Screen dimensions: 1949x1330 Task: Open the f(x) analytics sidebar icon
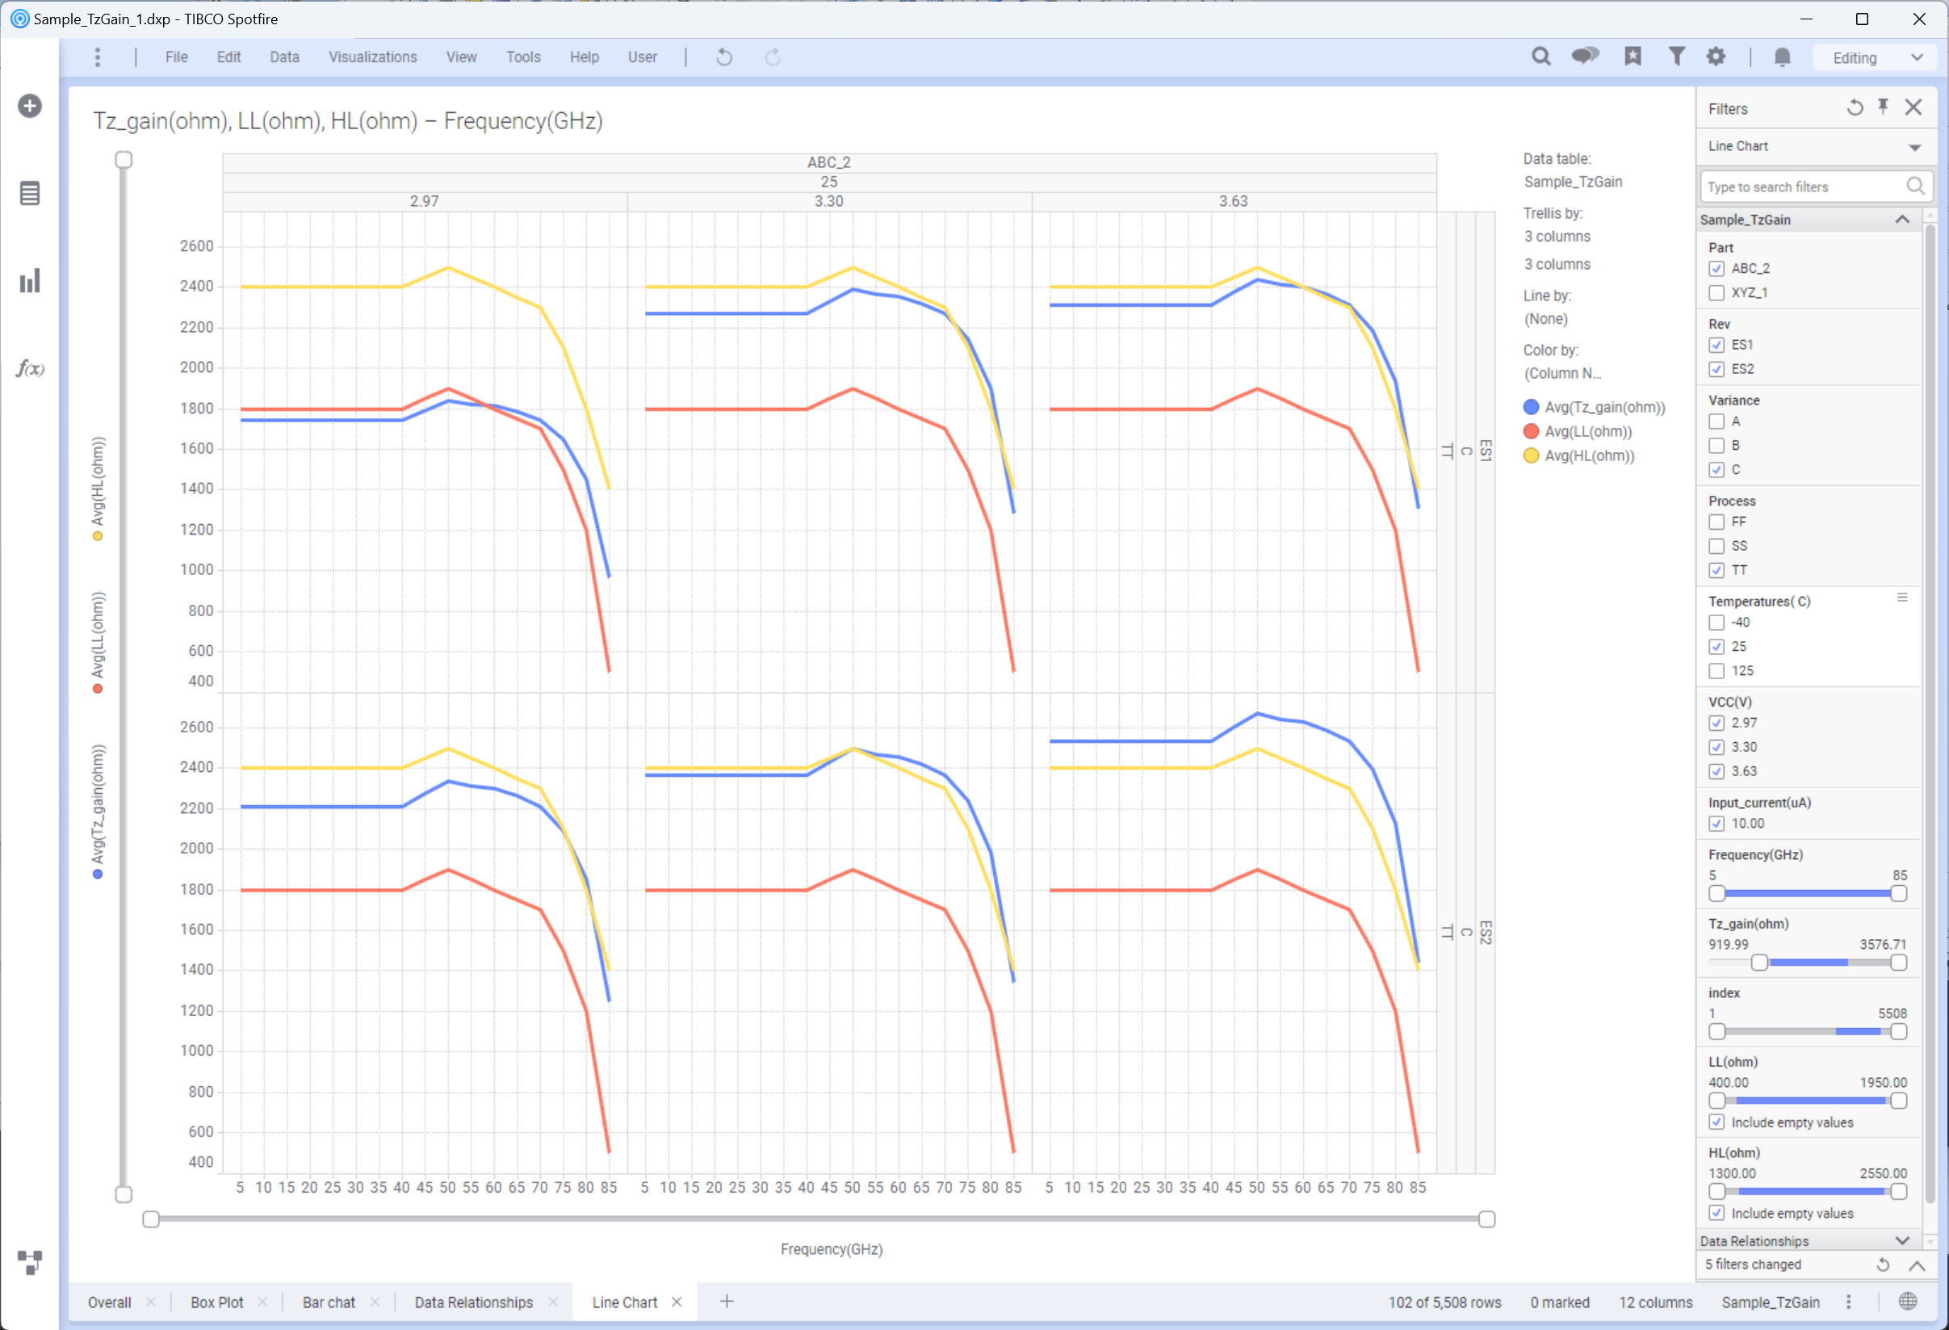30,368
